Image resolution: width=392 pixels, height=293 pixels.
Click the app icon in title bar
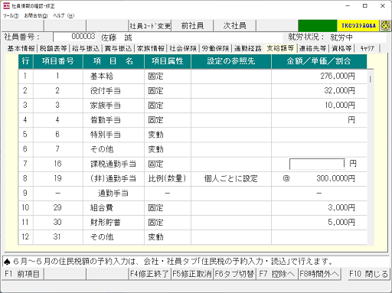pos(6,6)
